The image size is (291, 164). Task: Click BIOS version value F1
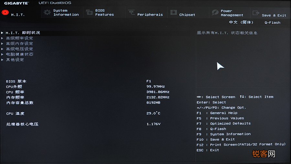point(149,81)
